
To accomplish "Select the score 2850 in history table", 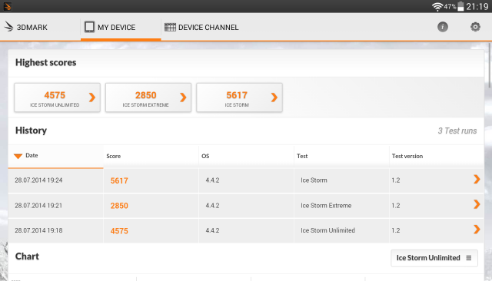I will click(x=119, y=206).
